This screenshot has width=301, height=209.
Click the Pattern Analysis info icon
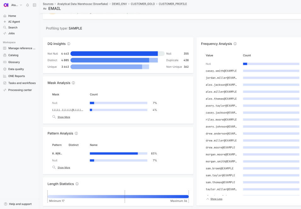pyautogui.click(x=76, y=133)
